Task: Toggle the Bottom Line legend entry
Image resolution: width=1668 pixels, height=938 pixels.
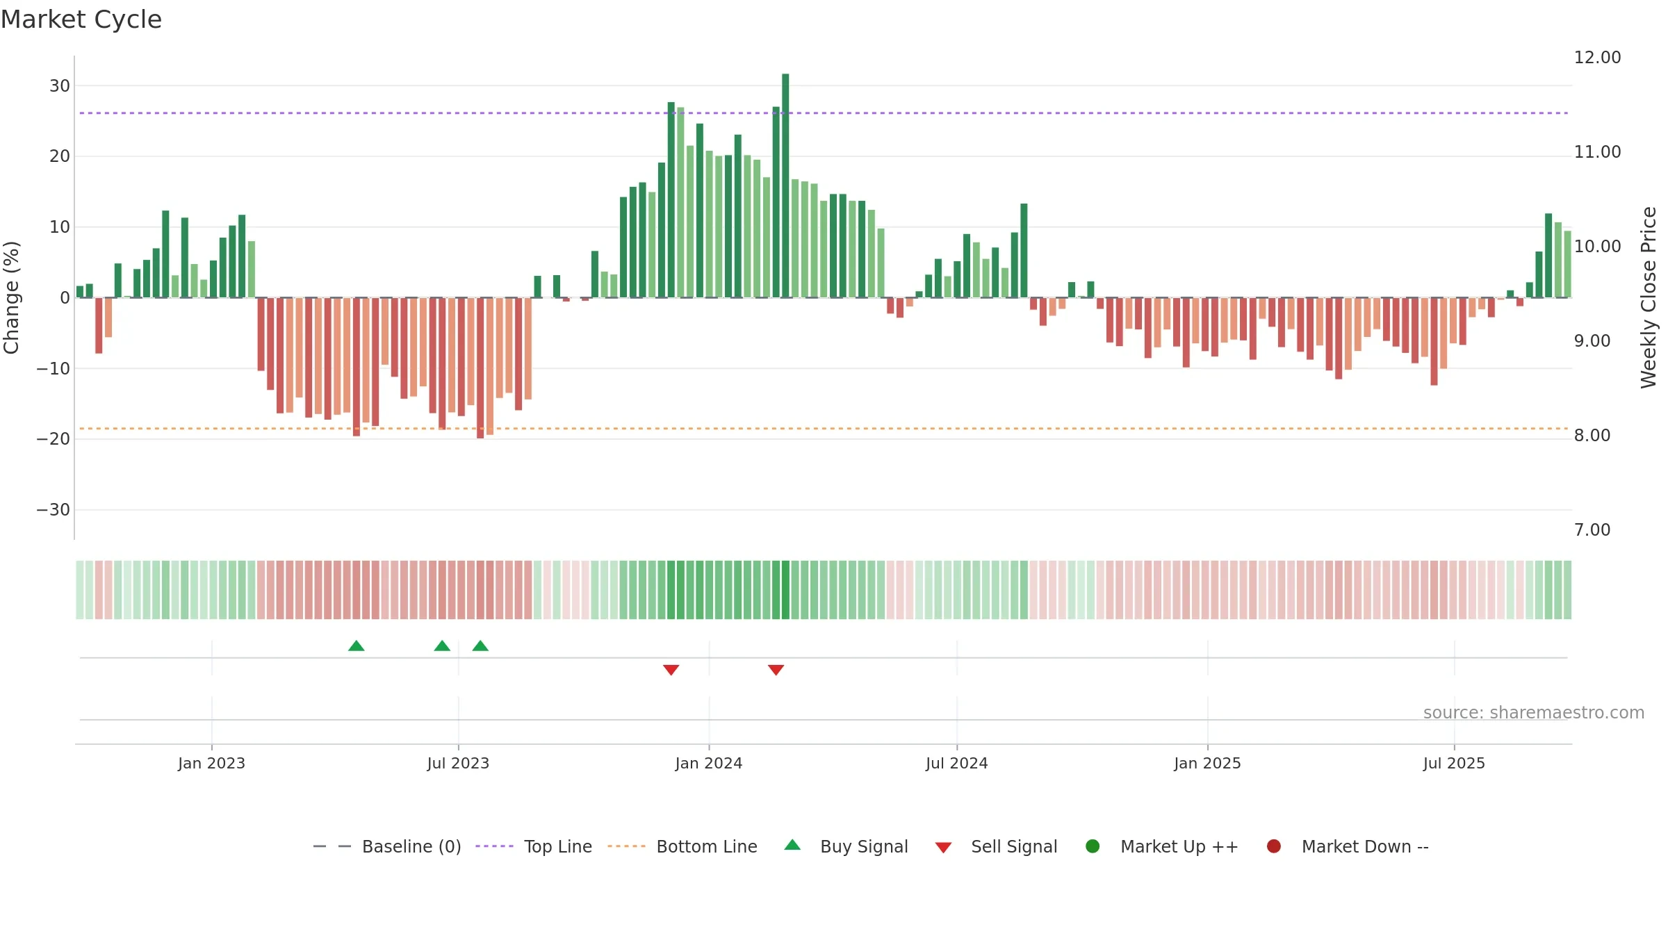Action: pos(682,846)
